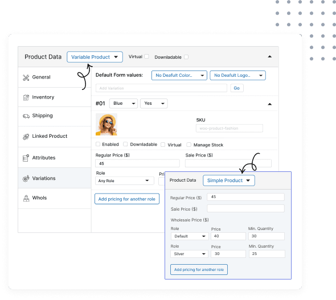Click the #01 variation number
The width and height of the screenshot is (336, 300).
click(x=100, y=104)
